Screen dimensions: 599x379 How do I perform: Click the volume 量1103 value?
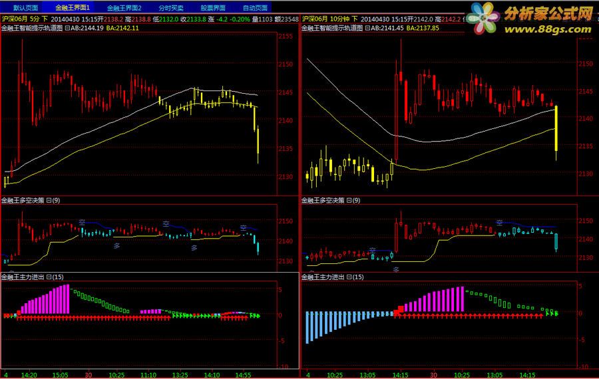262,19
